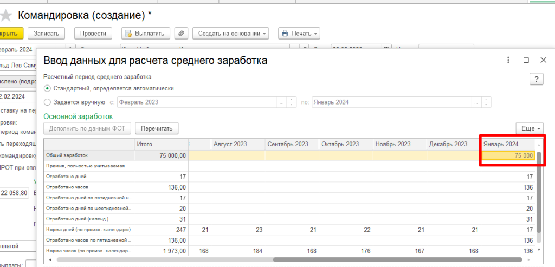The height and width of the screenshot is (267, 555).
Task: Click the down arrow of the vertical scrollbar
Action: tap(539, 250)
